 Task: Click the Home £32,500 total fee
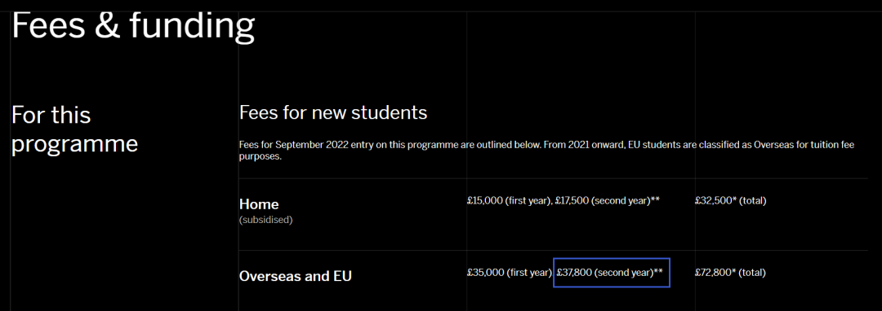[731, 200]
